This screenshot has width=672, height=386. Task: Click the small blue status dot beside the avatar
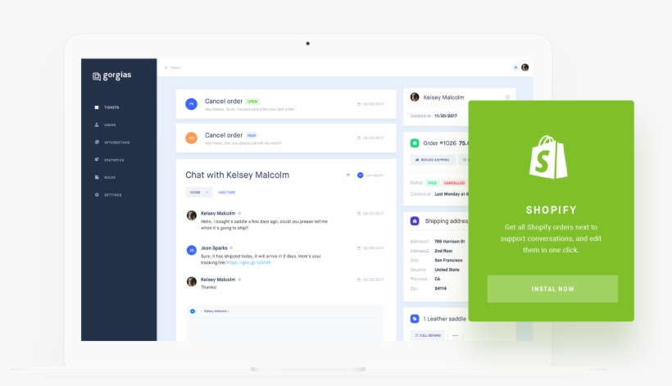[515, 67]
